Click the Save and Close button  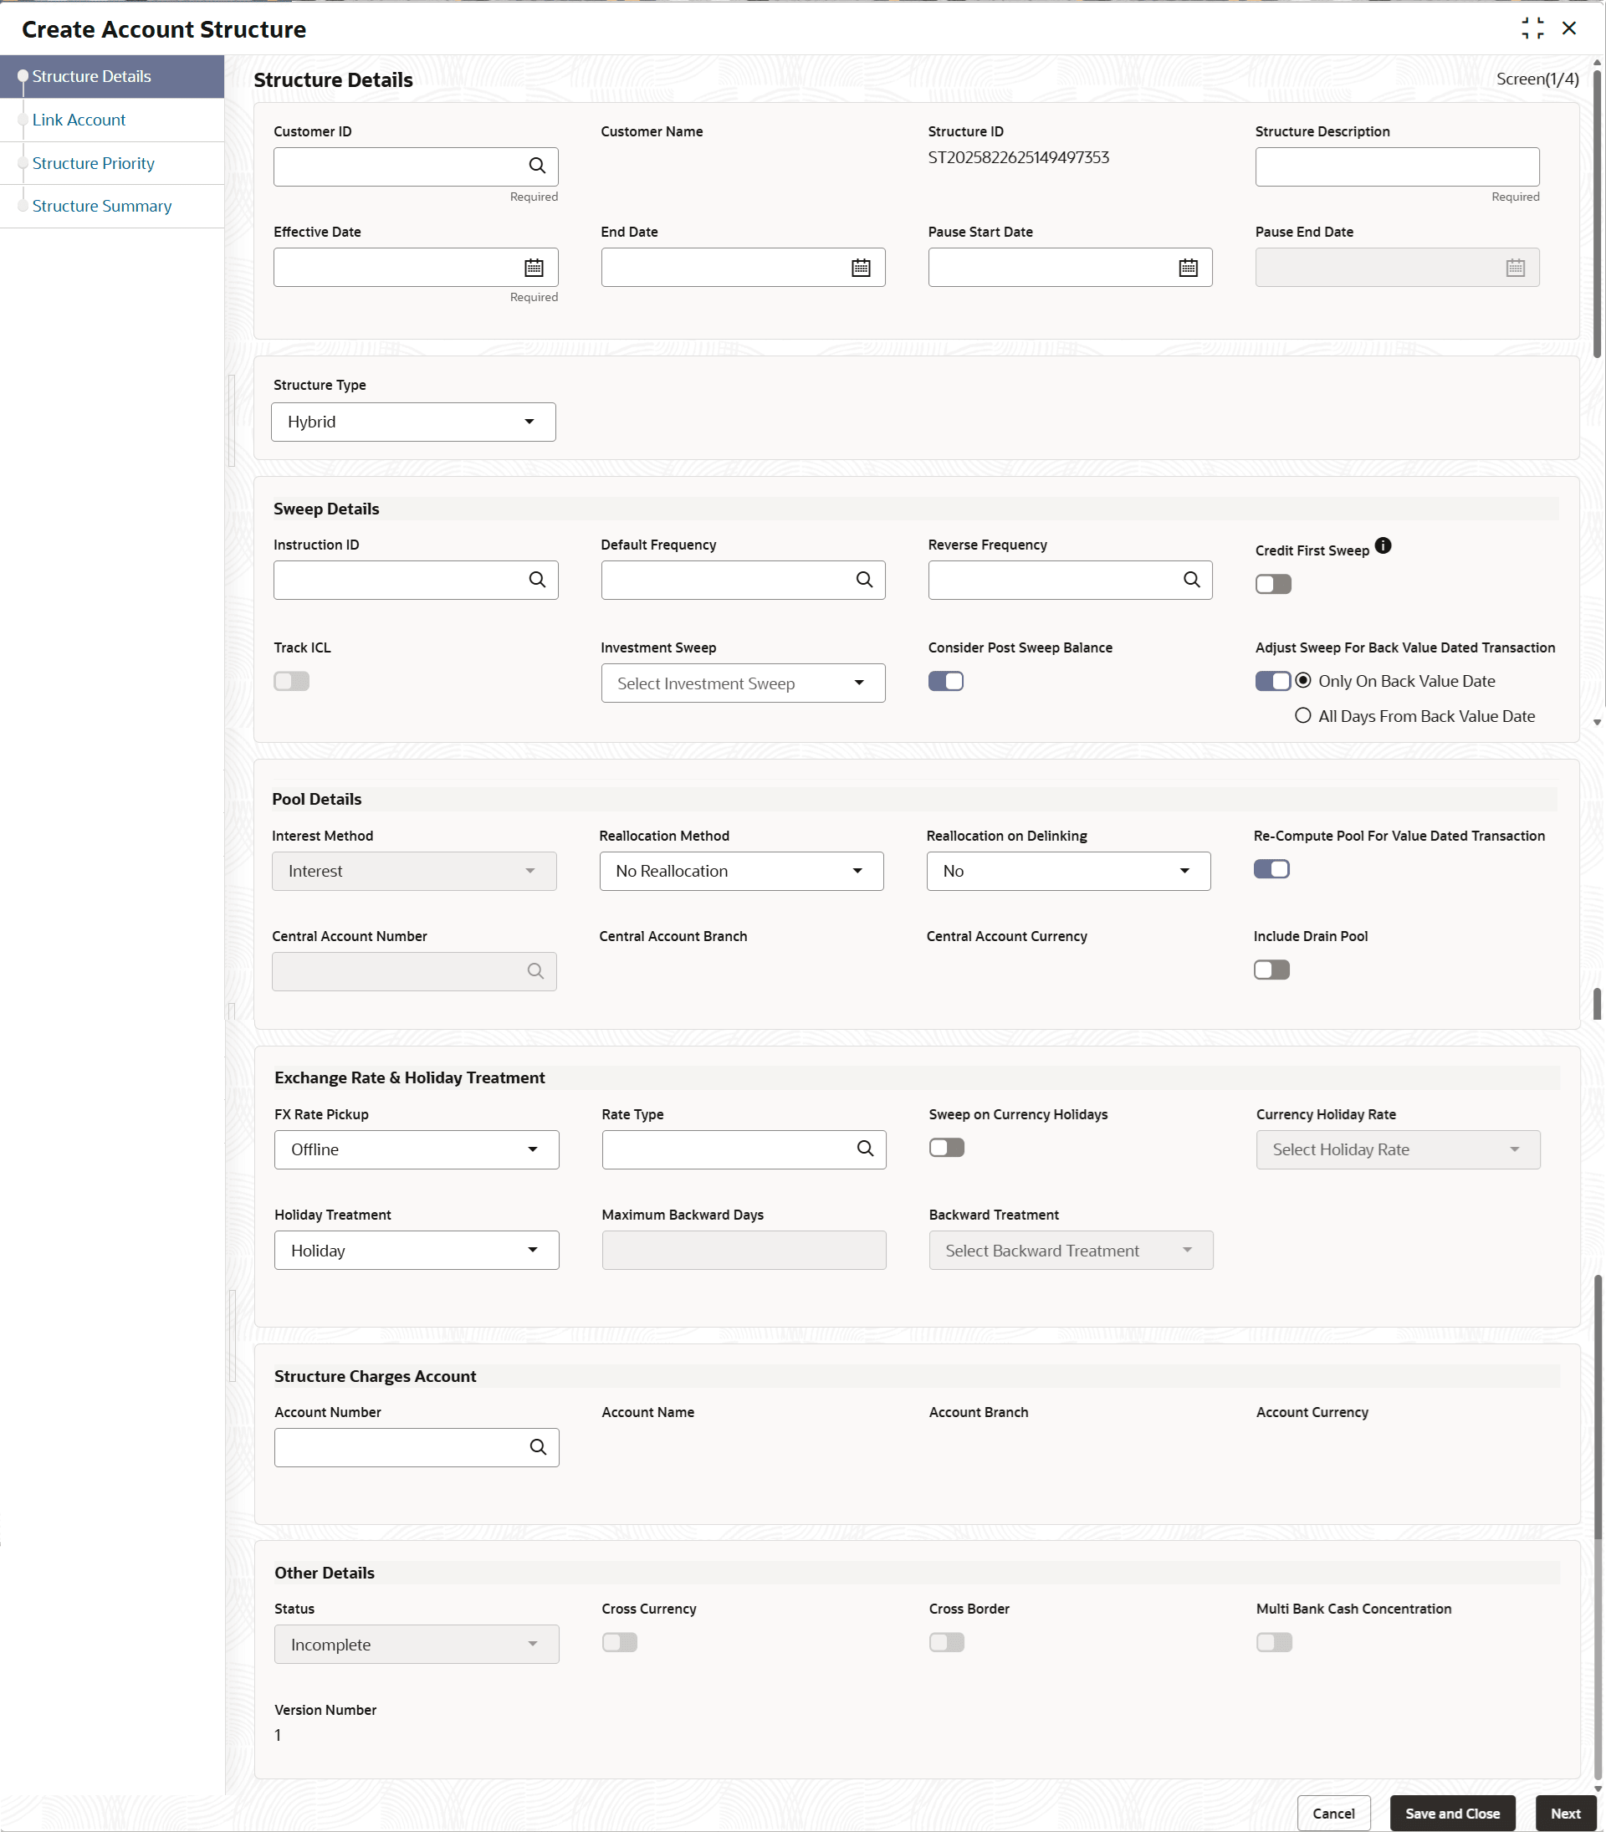tap(1452, 1814)
